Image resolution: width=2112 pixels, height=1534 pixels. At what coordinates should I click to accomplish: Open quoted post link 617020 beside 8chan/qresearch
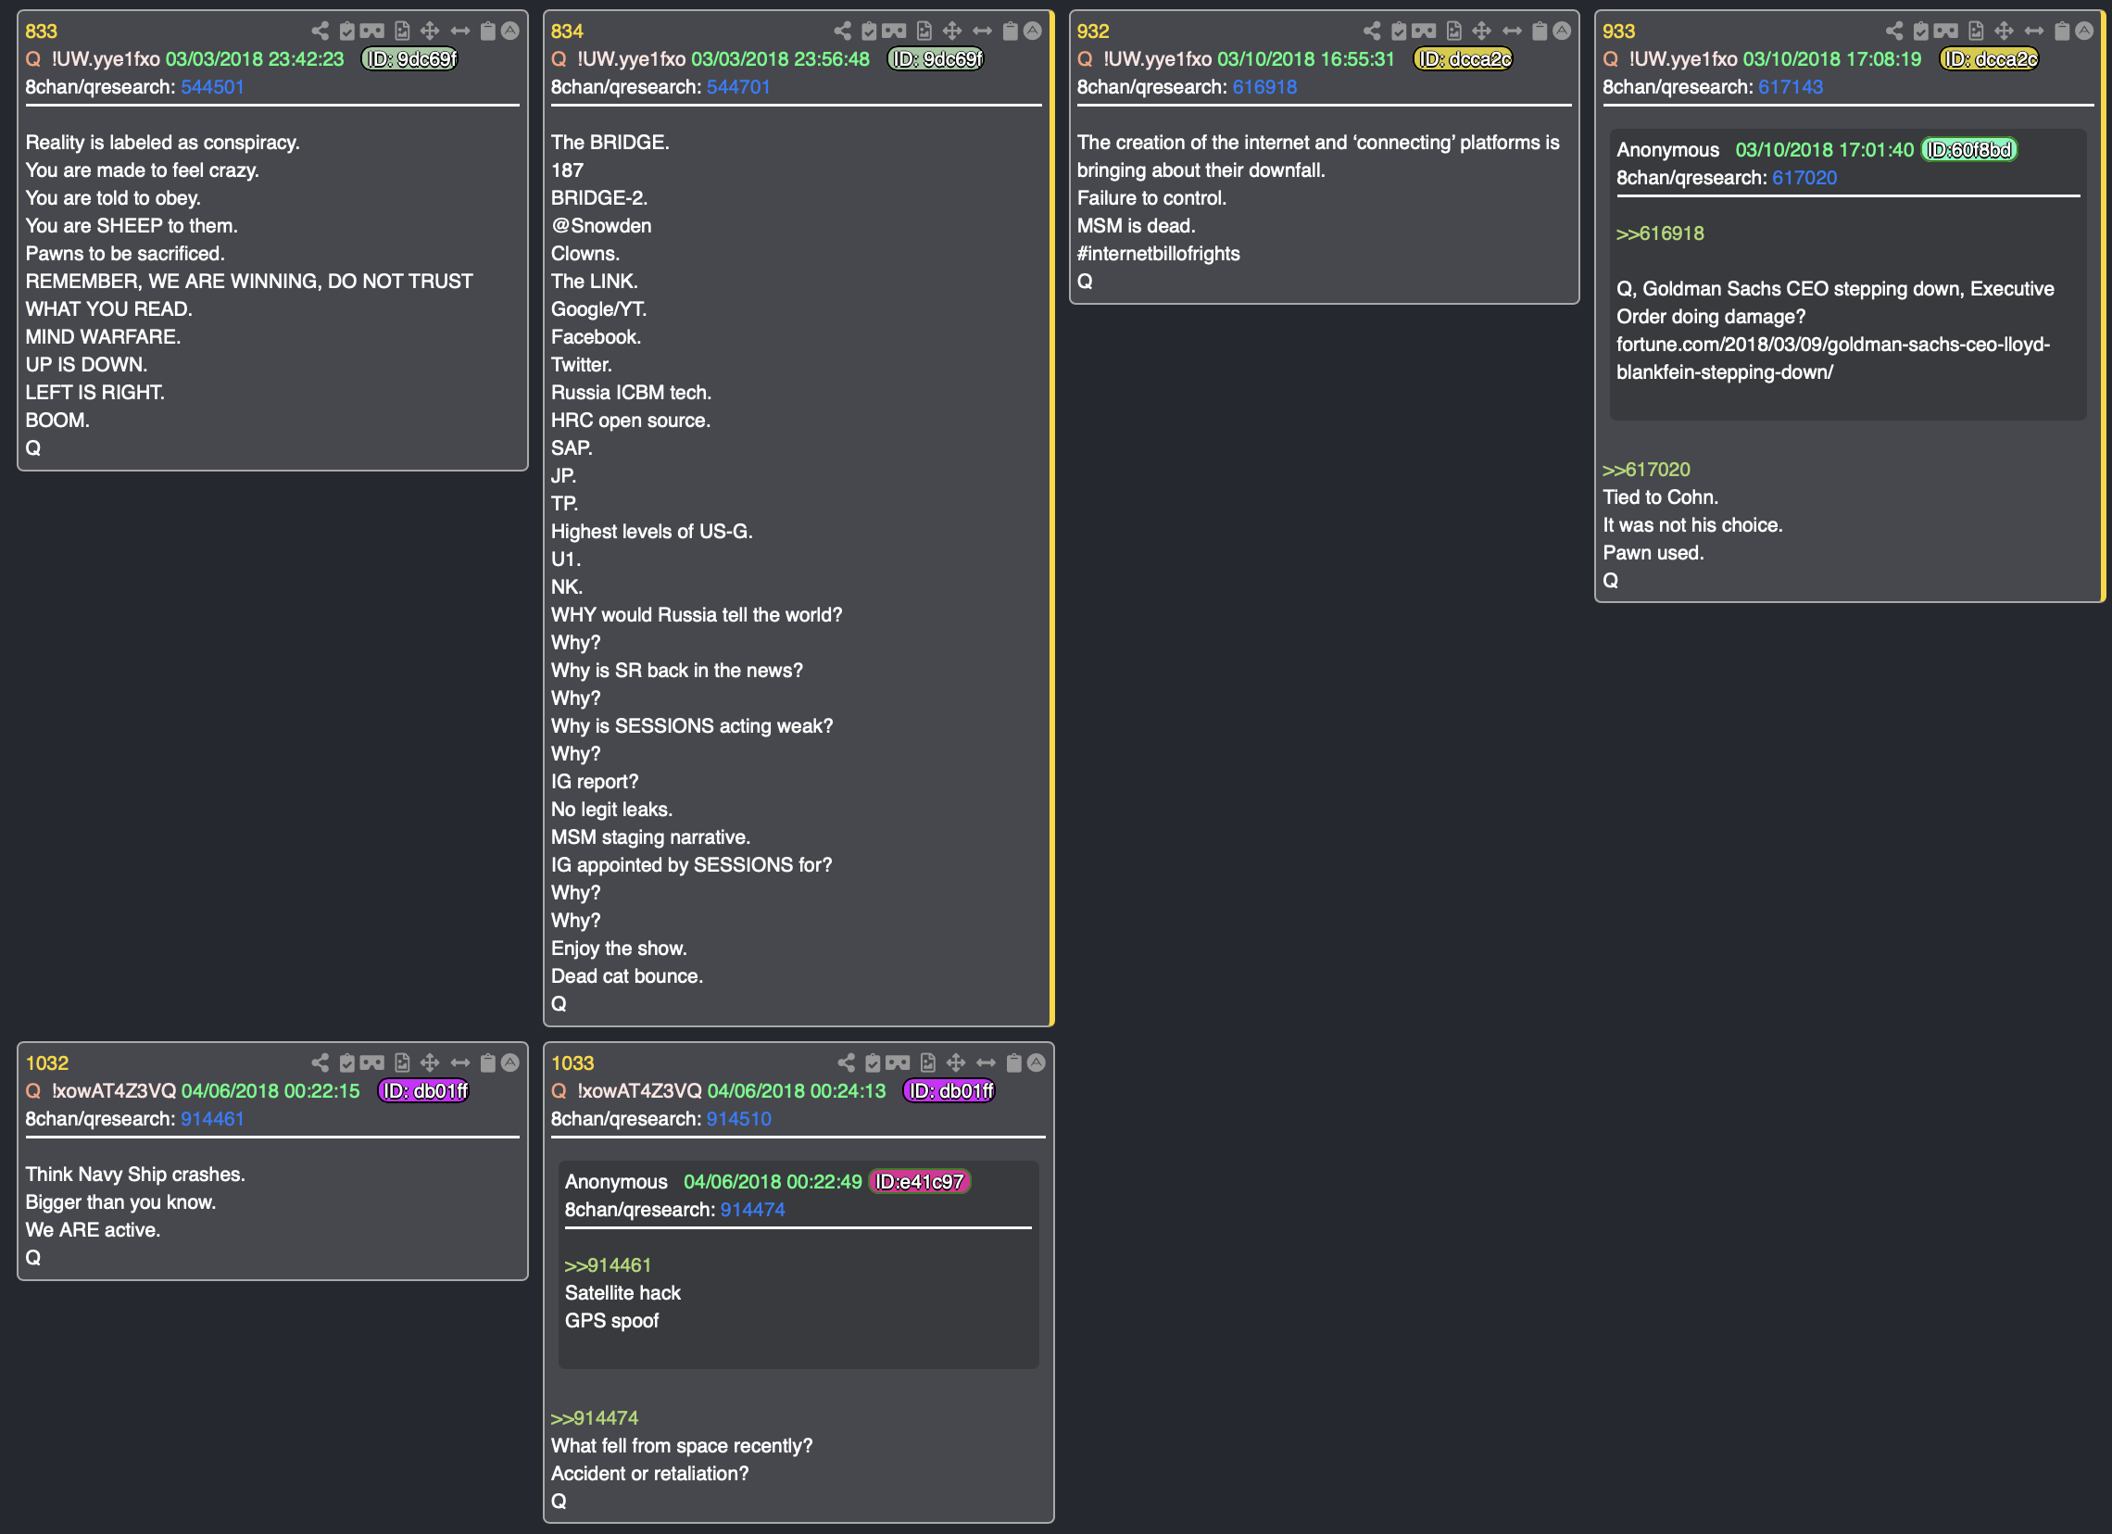(1804, 178)
